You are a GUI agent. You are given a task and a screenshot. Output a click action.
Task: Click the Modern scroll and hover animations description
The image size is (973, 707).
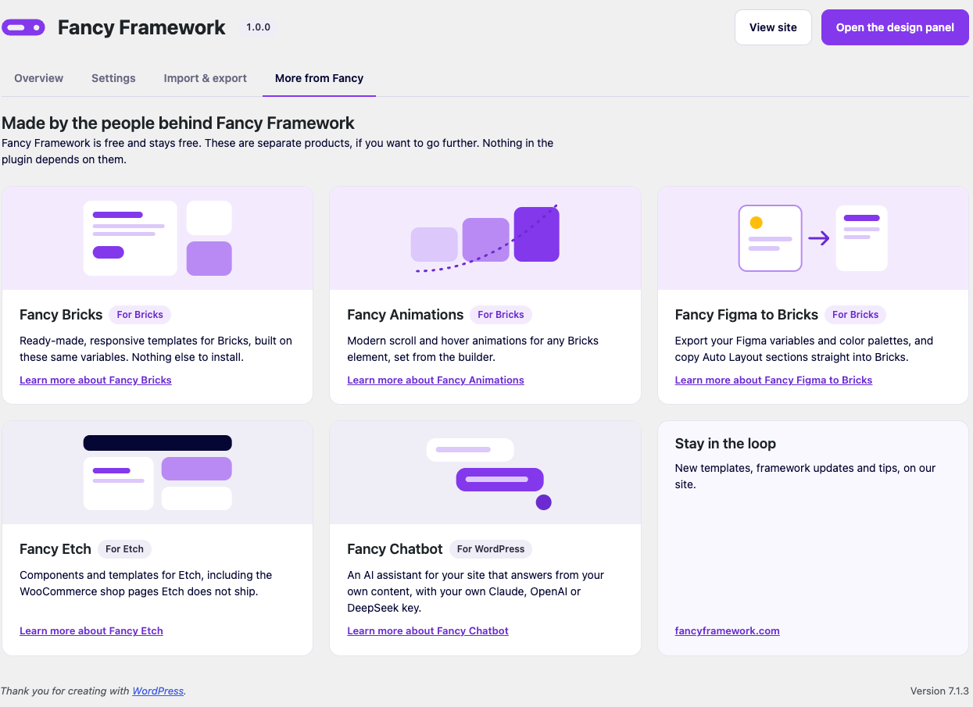pos(473,349)
